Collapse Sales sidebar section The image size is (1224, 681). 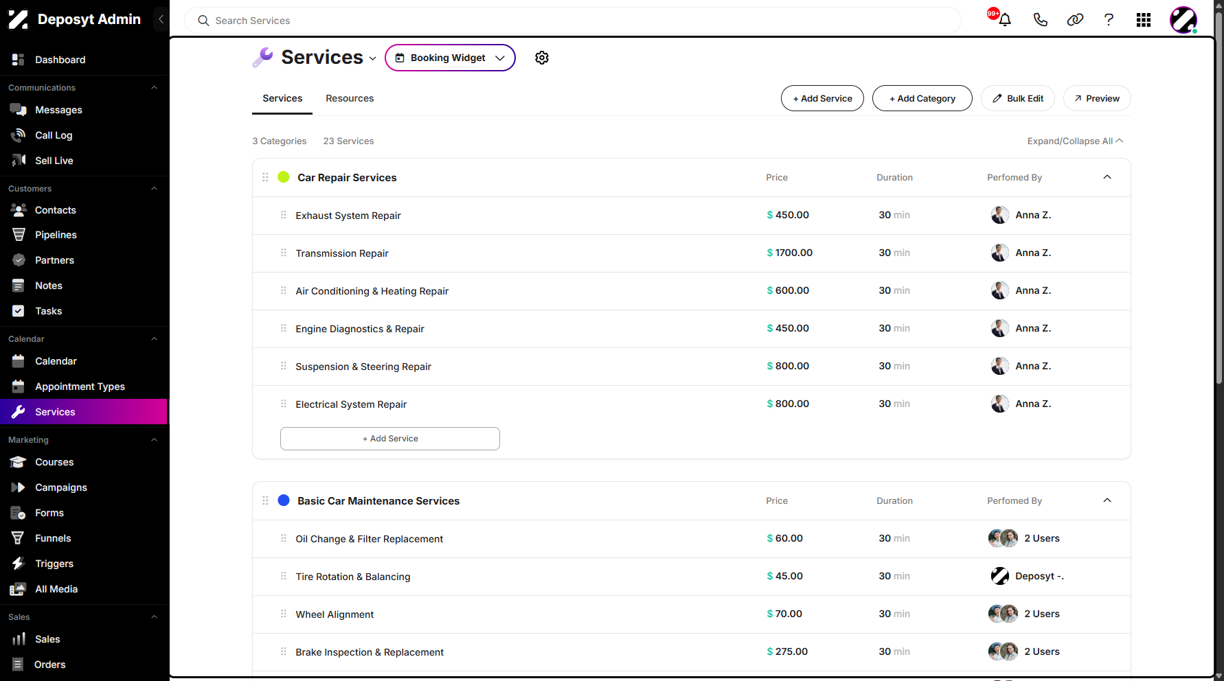154,617
